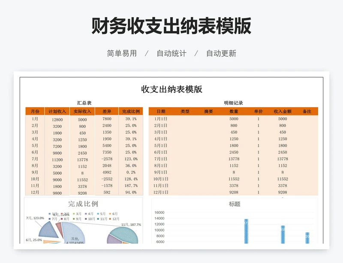Click the 10月1日 date cell
Viewport: 343px width, 263px height.
pyautogui.click(x=161, y=179)
